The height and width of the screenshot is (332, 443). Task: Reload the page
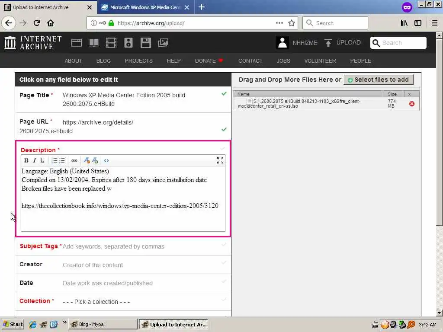[x=37, y=23]
